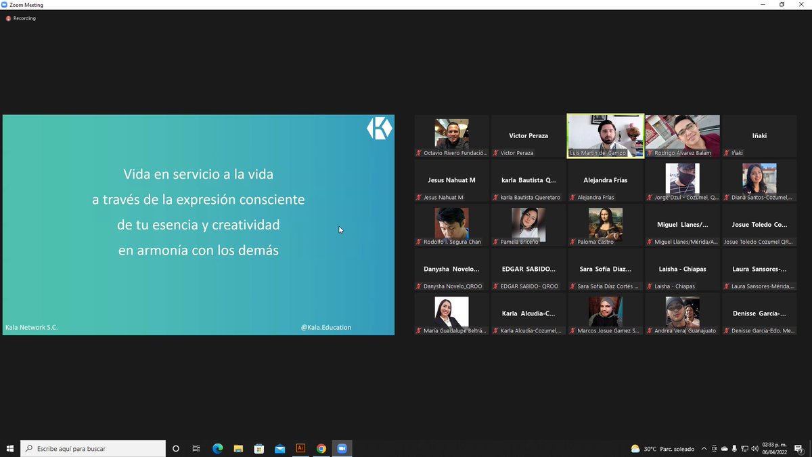Click the "@Kala.Education" text on the slide
812x457 pixels.
coord(326,327)
